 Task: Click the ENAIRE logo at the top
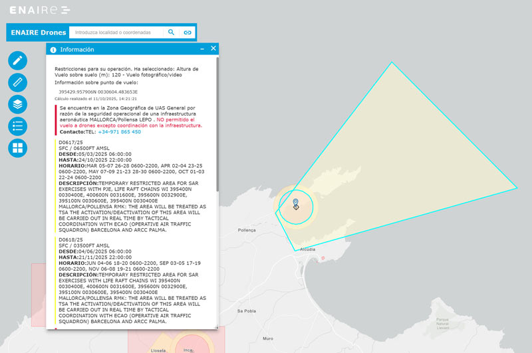38,10
